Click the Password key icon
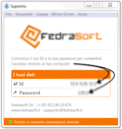The height and width of the screenshot is (129, 122). (15, 92)
